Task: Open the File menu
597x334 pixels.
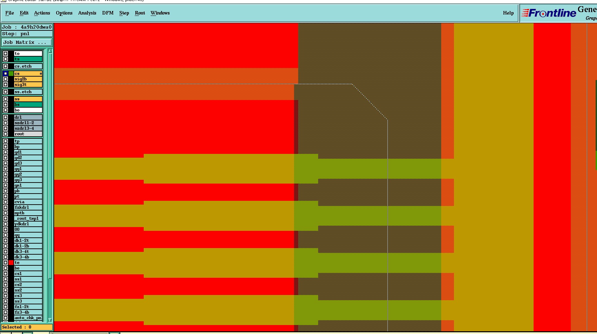Action: click(10, 13)
